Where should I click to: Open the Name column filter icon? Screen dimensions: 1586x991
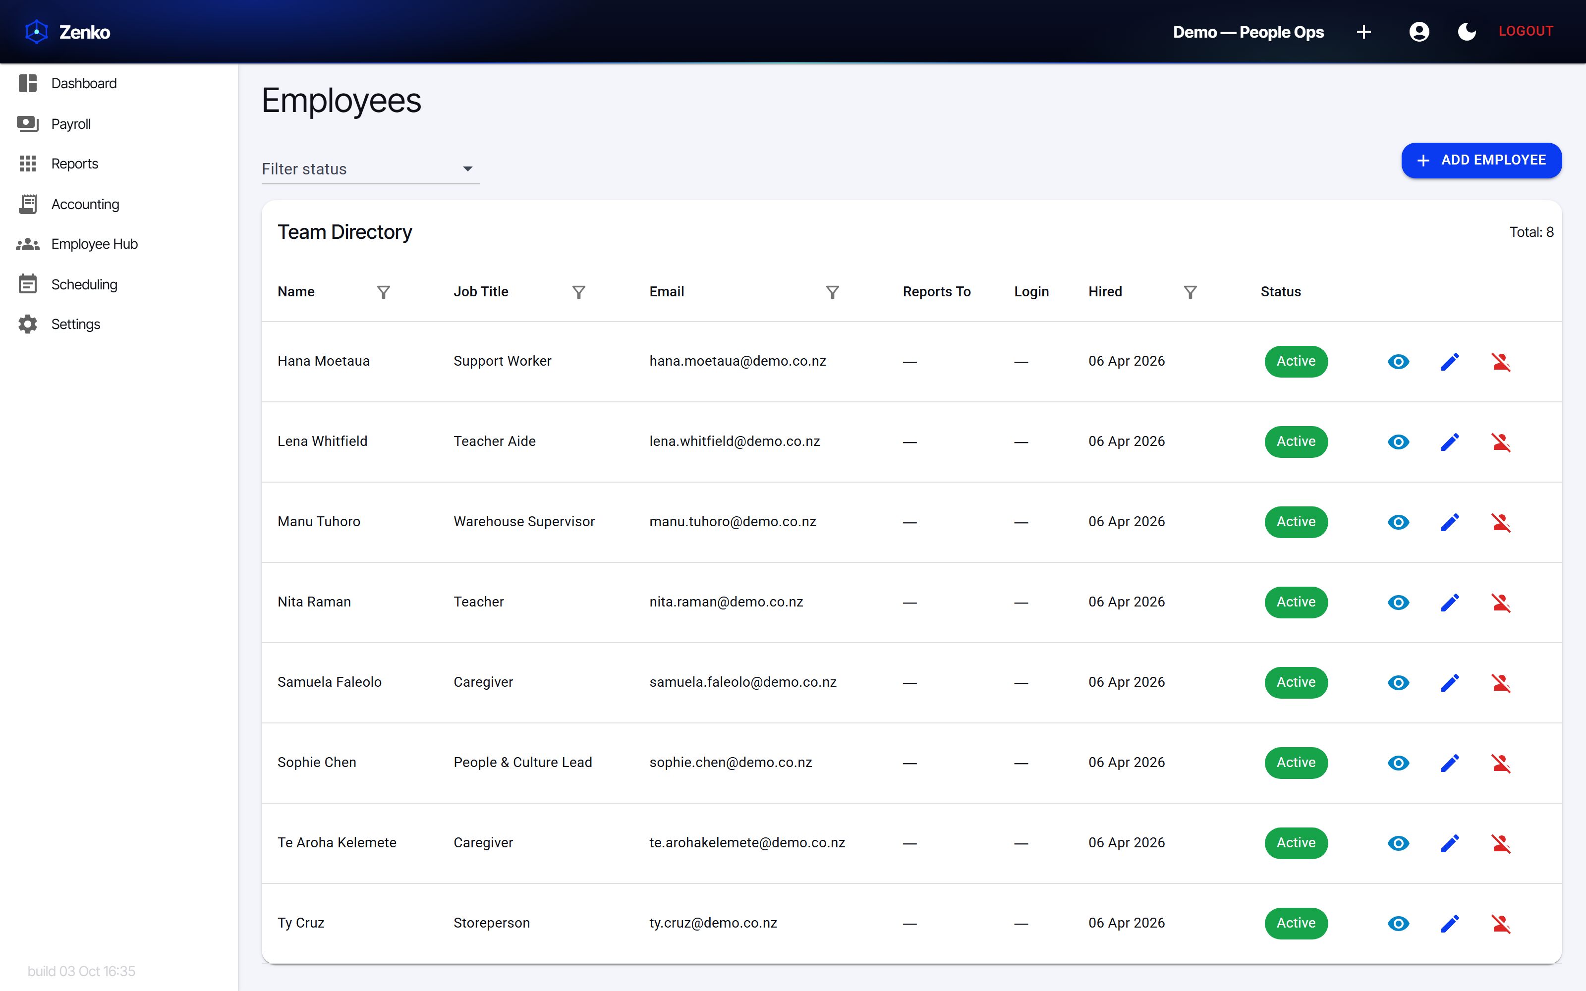384,292
